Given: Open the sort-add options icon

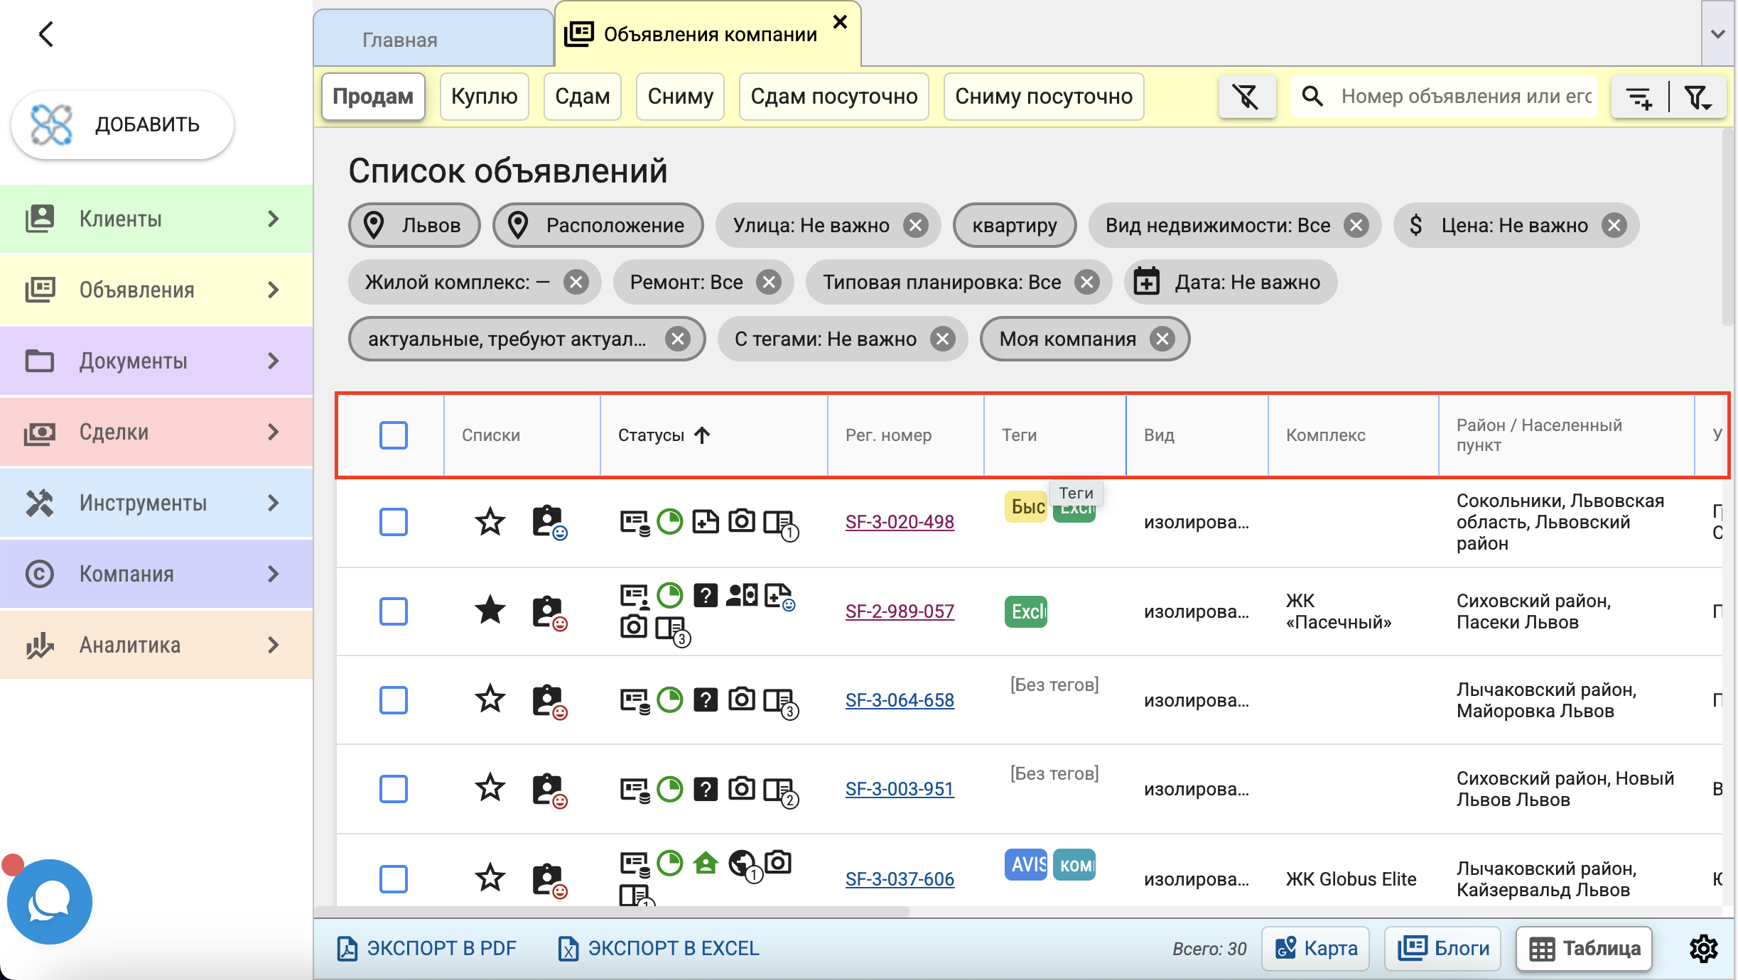Looking at the screenshot, I should (1639, 97).
